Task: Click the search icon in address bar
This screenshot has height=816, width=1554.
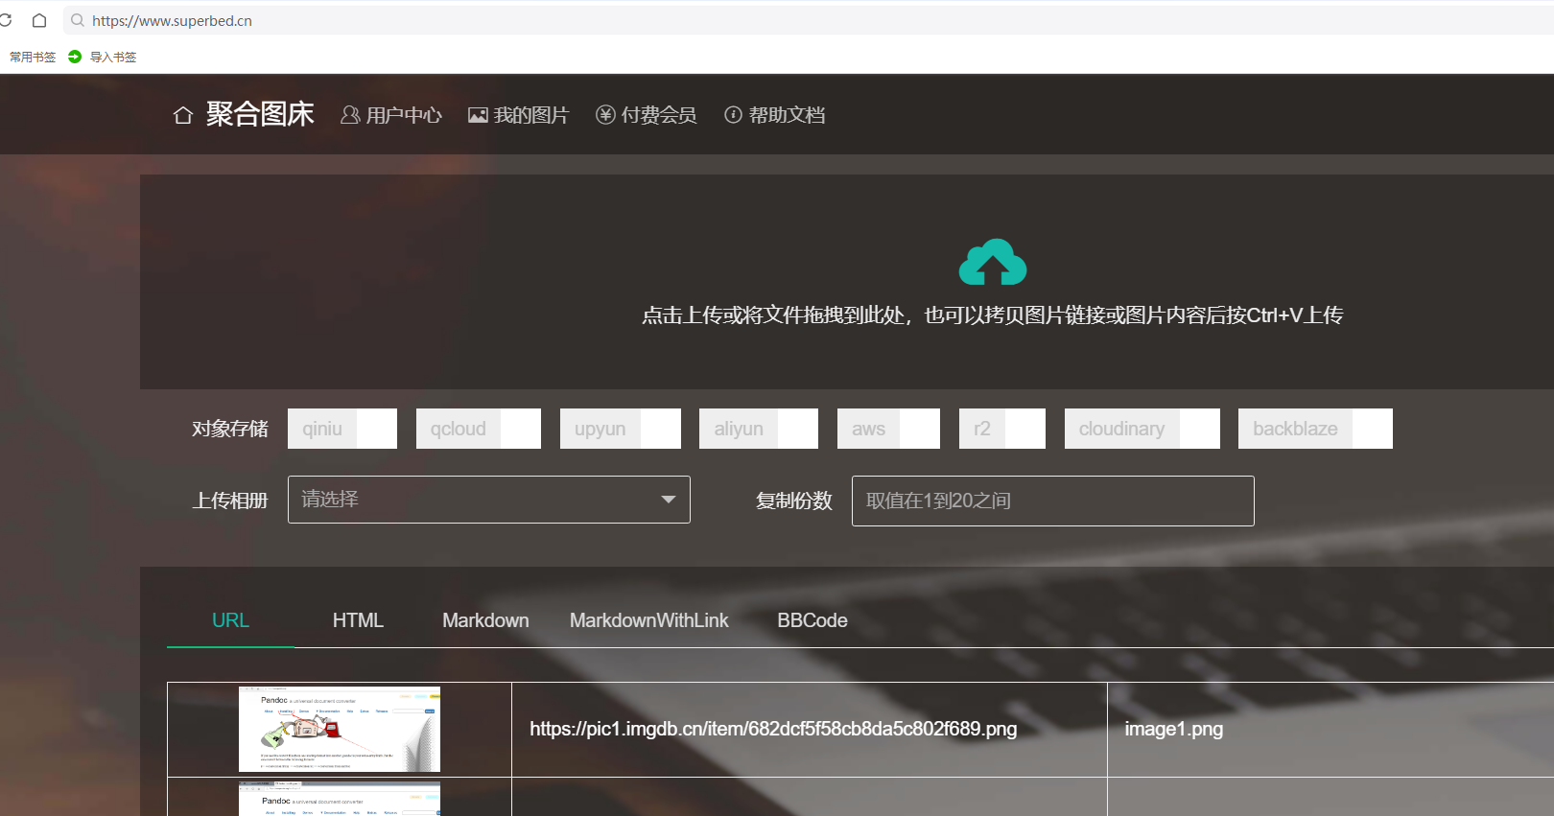Action: tap(78, 20)
